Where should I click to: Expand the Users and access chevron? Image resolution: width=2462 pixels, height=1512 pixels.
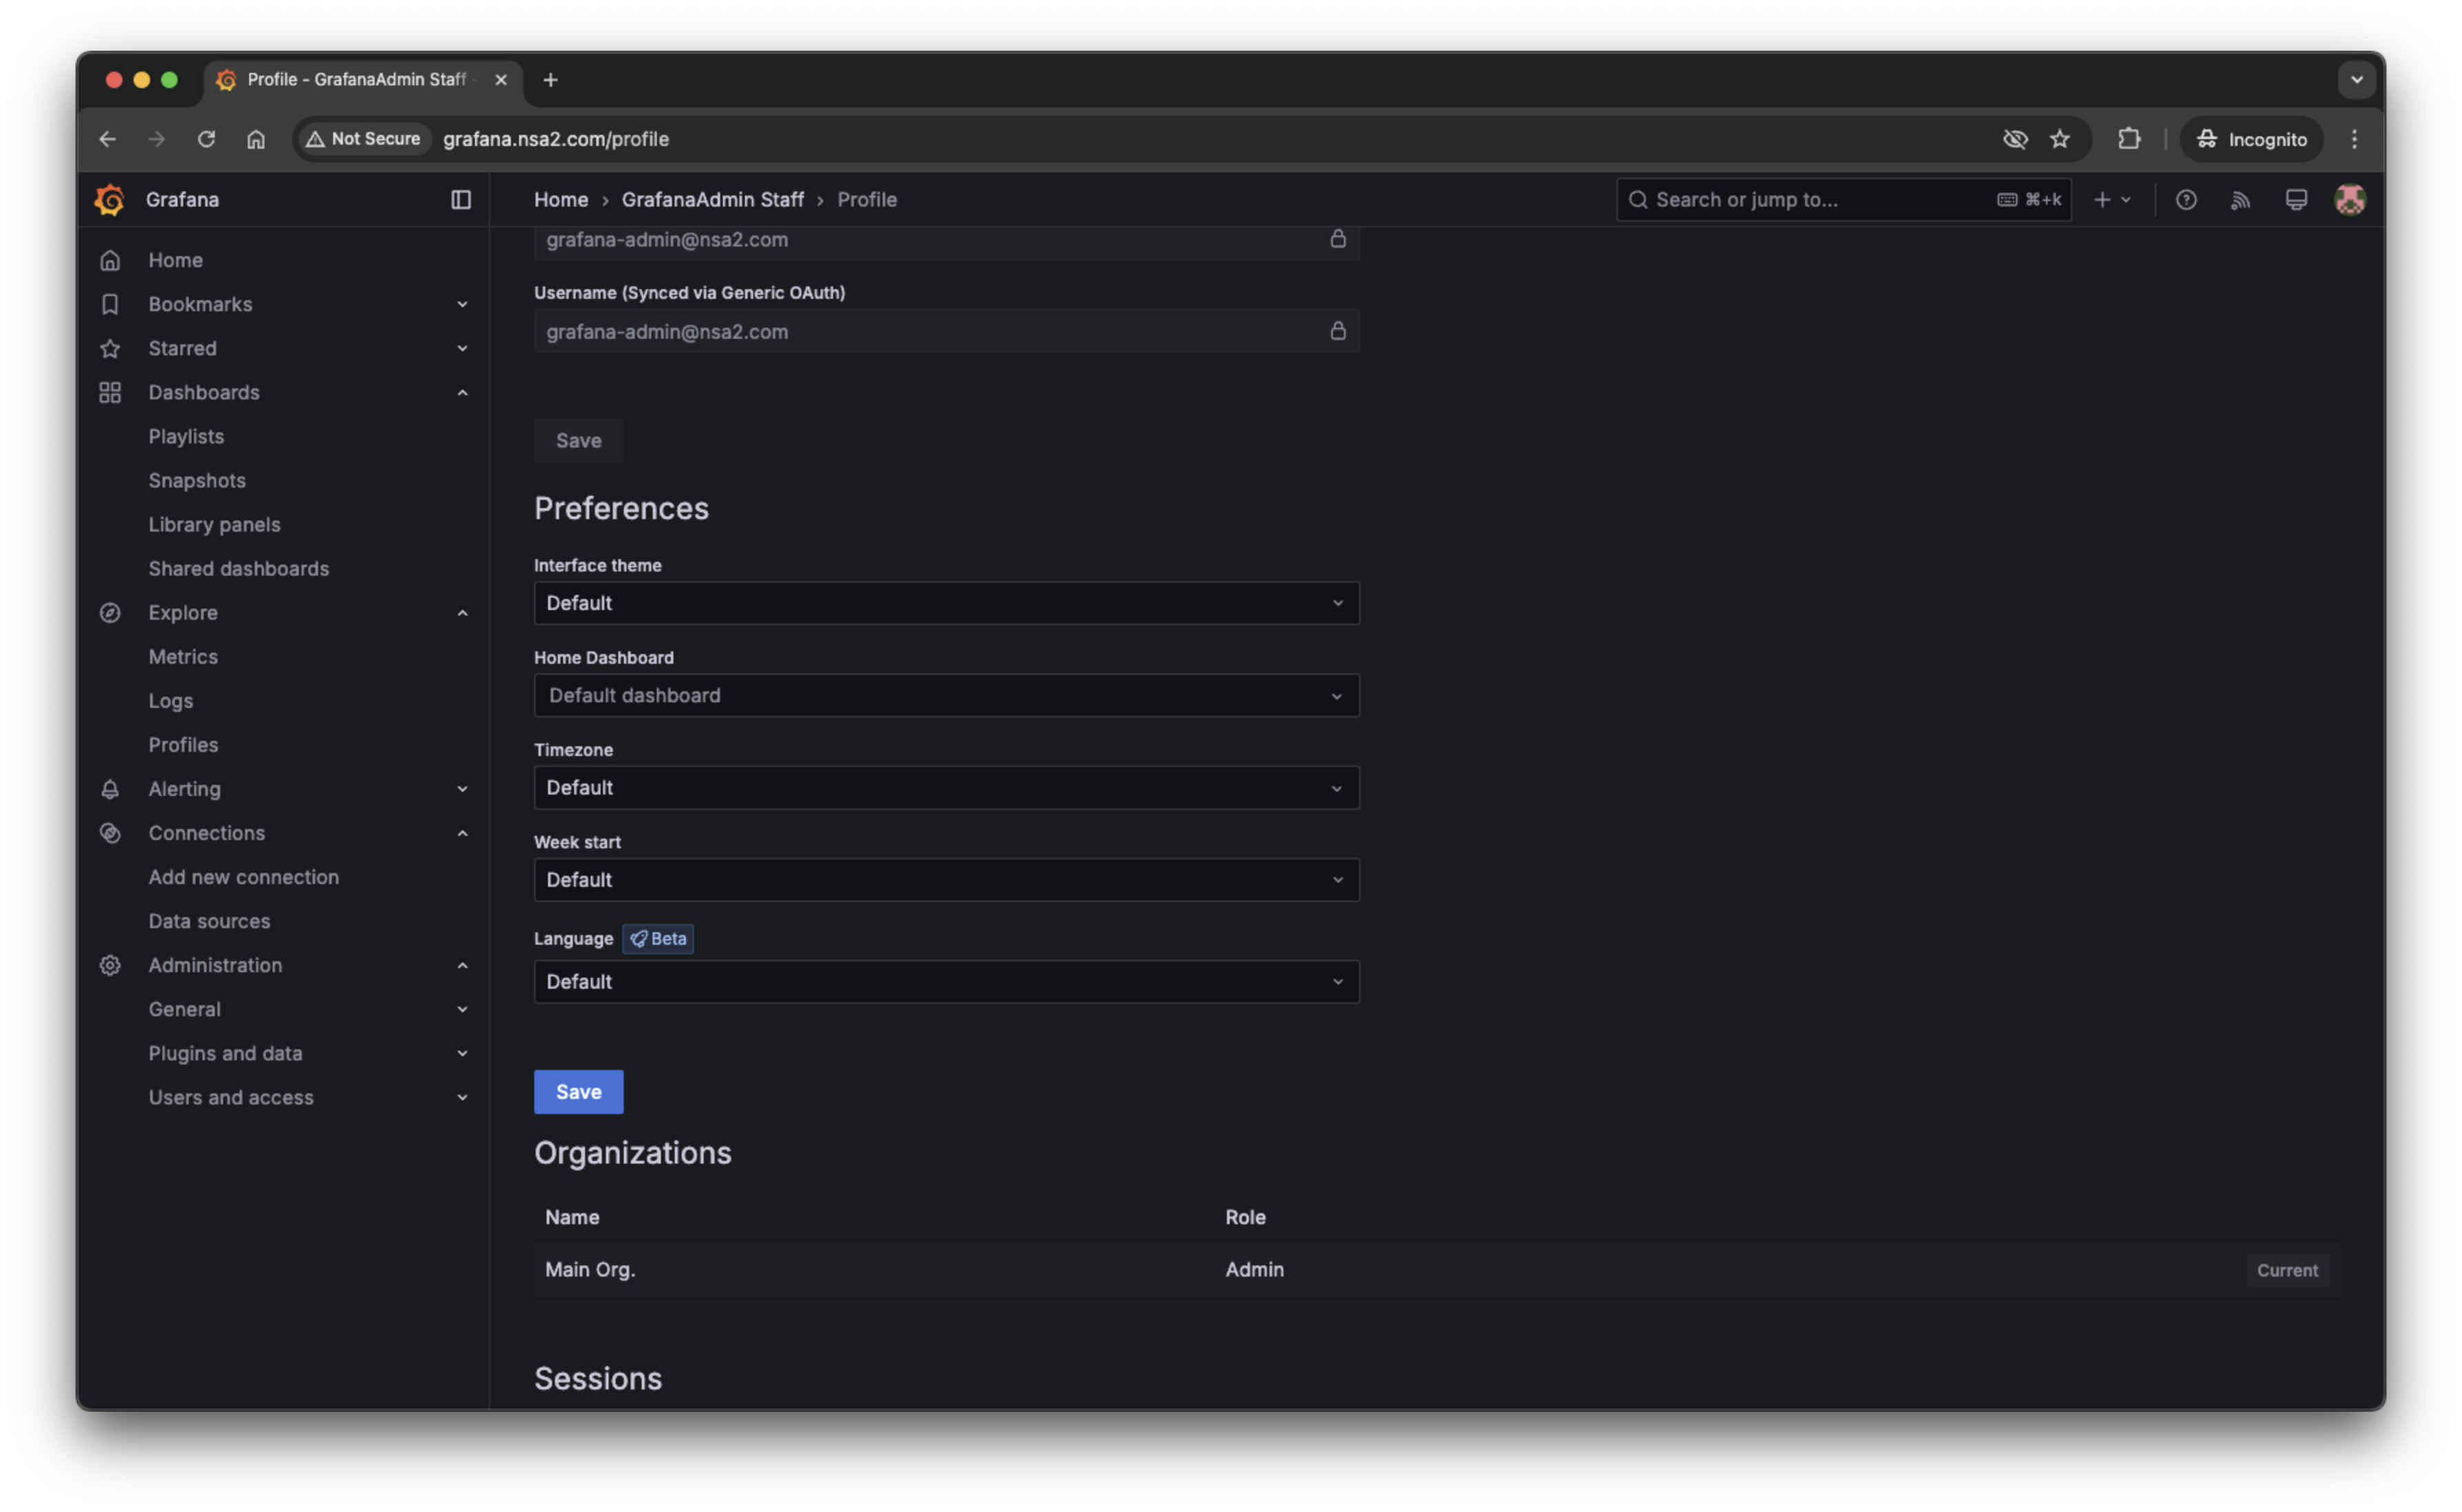point(462,1097)
